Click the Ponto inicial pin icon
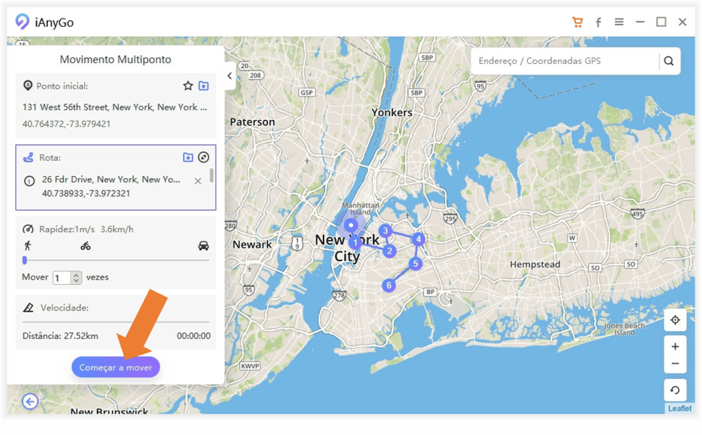 (x=27, y=85)
